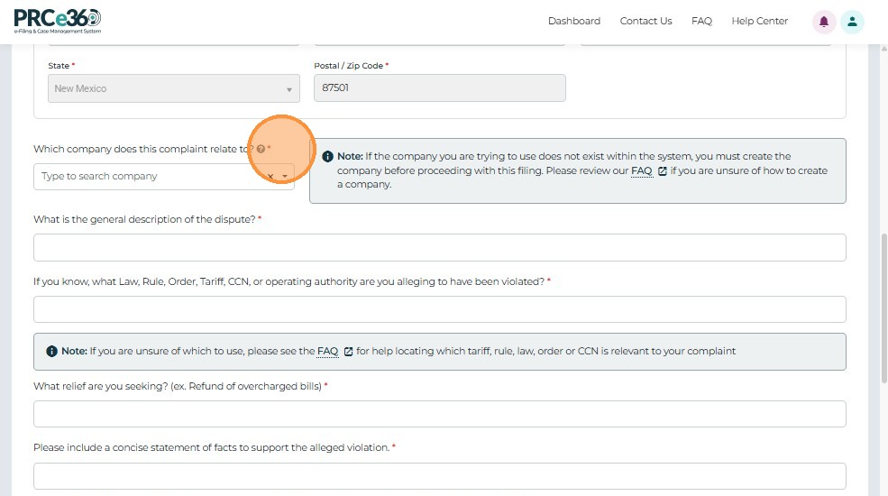Expand the State dropdown showing New Mexico

pos(174,88)
